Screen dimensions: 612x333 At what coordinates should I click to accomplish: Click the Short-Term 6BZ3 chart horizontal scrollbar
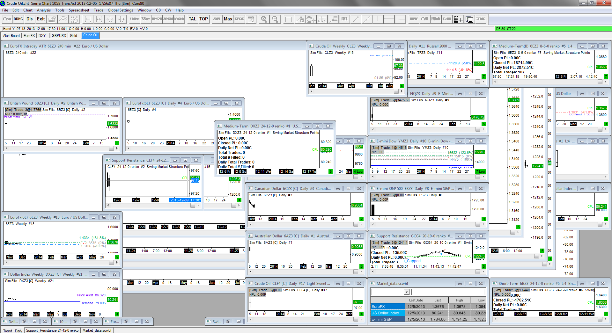546,319
